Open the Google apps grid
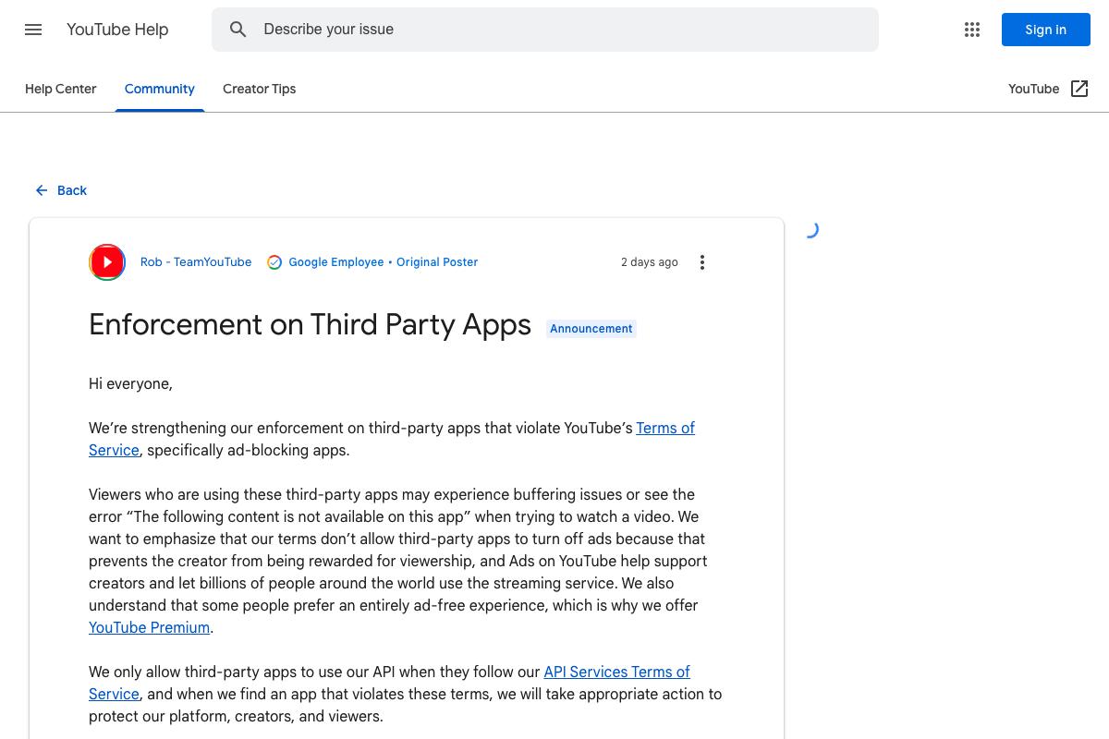 972,30
